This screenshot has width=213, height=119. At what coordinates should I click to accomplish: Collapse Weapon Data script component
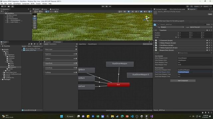154,50
